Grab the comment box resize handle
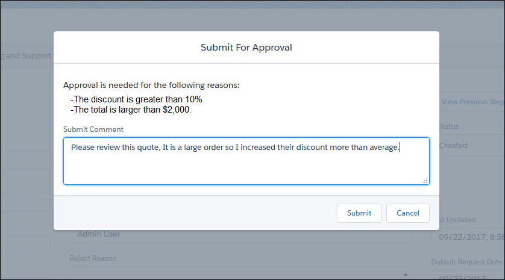This screenshot has width=505, height=280. 425,180
